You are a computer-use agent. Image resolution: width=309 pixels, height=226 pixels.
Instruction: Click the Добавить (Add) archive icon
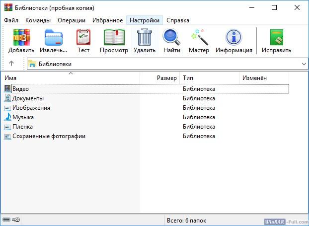21,37
